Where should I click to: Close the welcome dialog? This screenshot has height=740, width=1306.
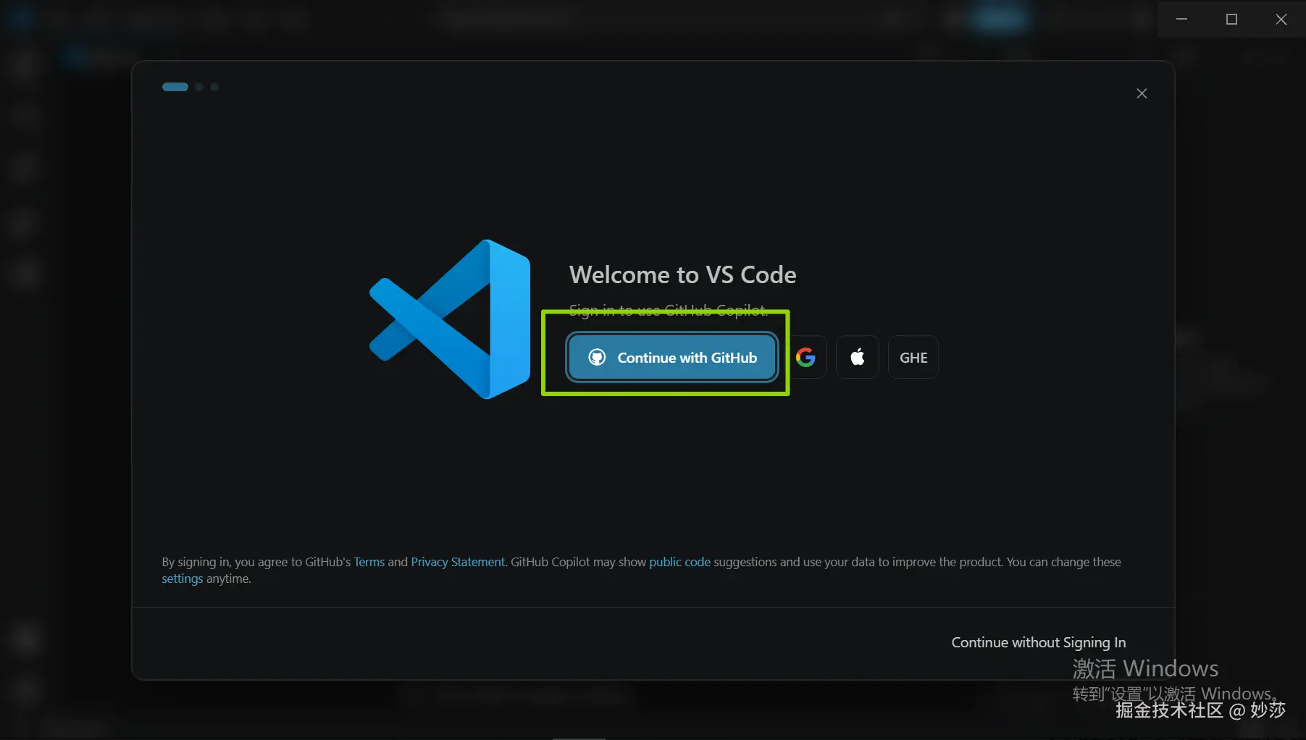pyautogui.click(x=1142, y=93)
